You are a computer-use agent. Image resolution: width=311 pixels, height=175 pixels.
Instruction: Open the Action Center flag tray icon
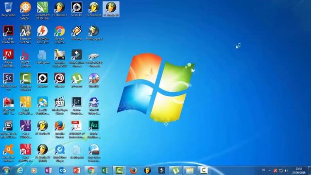pyautogui.click(x=276, y=171)
